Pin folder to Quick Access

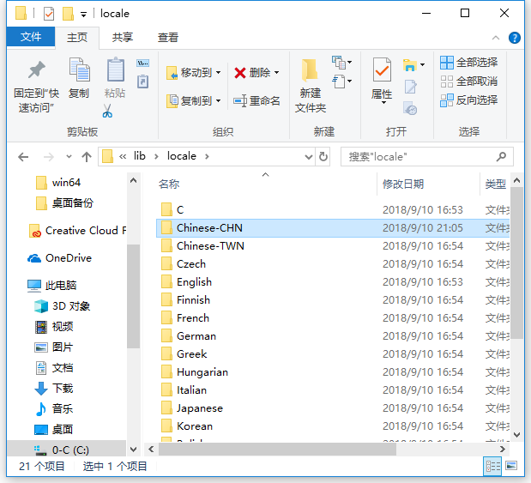pos(36,87)
